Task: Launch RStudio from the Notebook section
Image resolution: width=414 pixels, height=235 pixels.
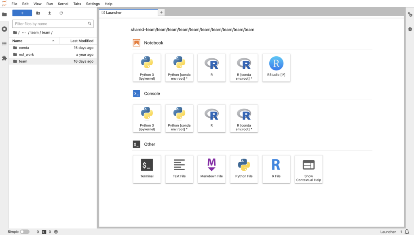Action: click(x=276, y=68)
